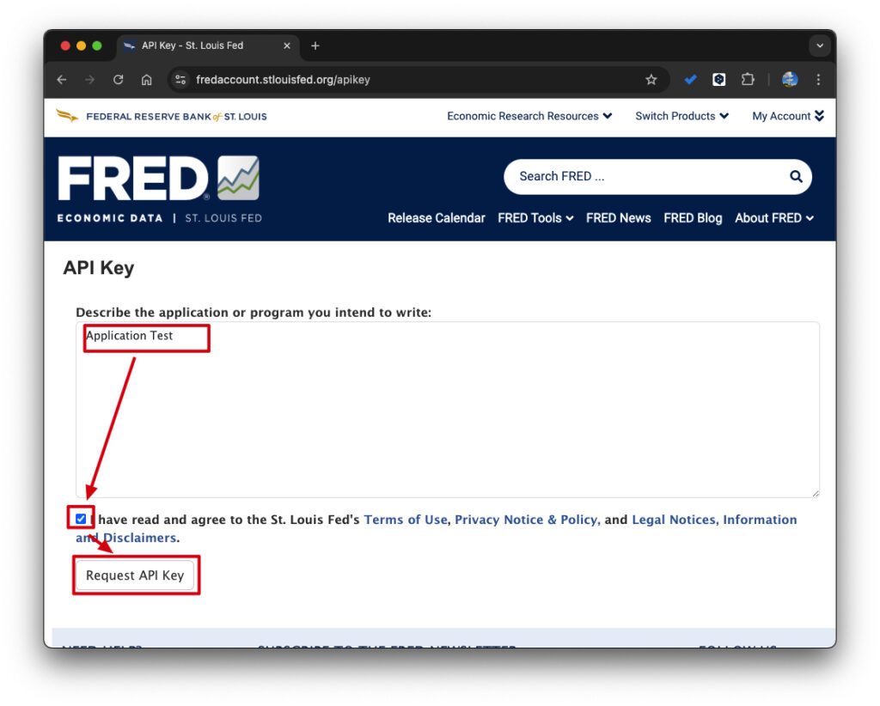This screenshot has width=880, height=706.
Task: Bookmark this page with the star icon
Action: 651,80
